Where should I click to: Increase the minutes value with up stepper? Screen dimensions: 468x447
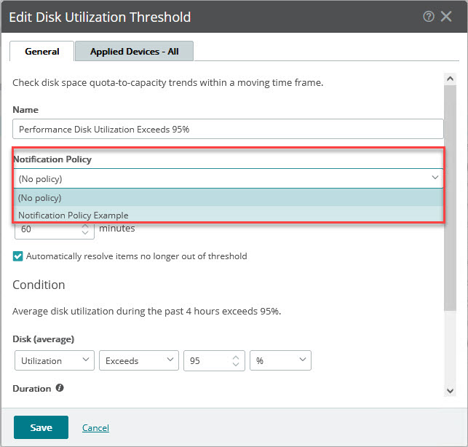[x=85, y=226]
